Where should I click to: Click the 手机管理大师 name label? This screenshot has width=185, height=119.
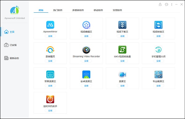coord(158,56)
